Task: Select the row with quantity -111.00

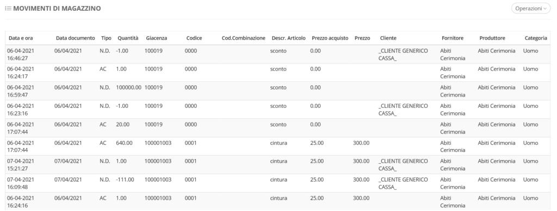Action: [278, 183]
